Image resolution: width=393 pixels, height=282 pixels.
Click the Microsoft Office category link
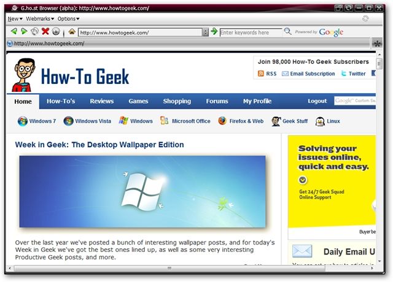click(x=191, y=121)
